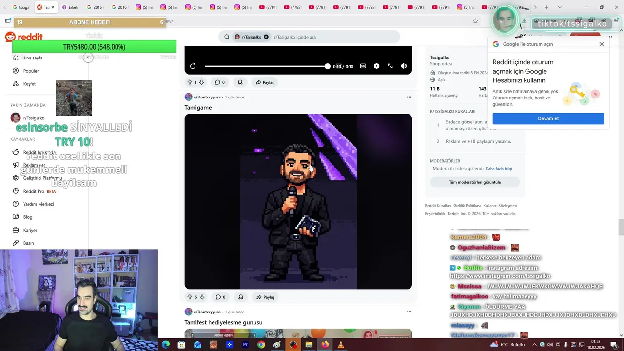Image resolution: width=624 pixels, height=351 pixels.
Task: Open Daha fazla bilgi link
Action: 499,169
